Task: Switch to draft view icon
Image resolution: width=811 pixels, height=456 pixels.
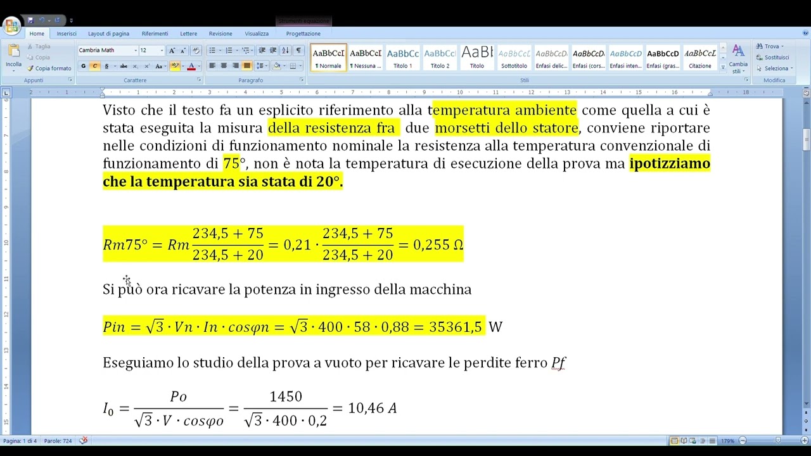Action: click(x=713, y=441)
